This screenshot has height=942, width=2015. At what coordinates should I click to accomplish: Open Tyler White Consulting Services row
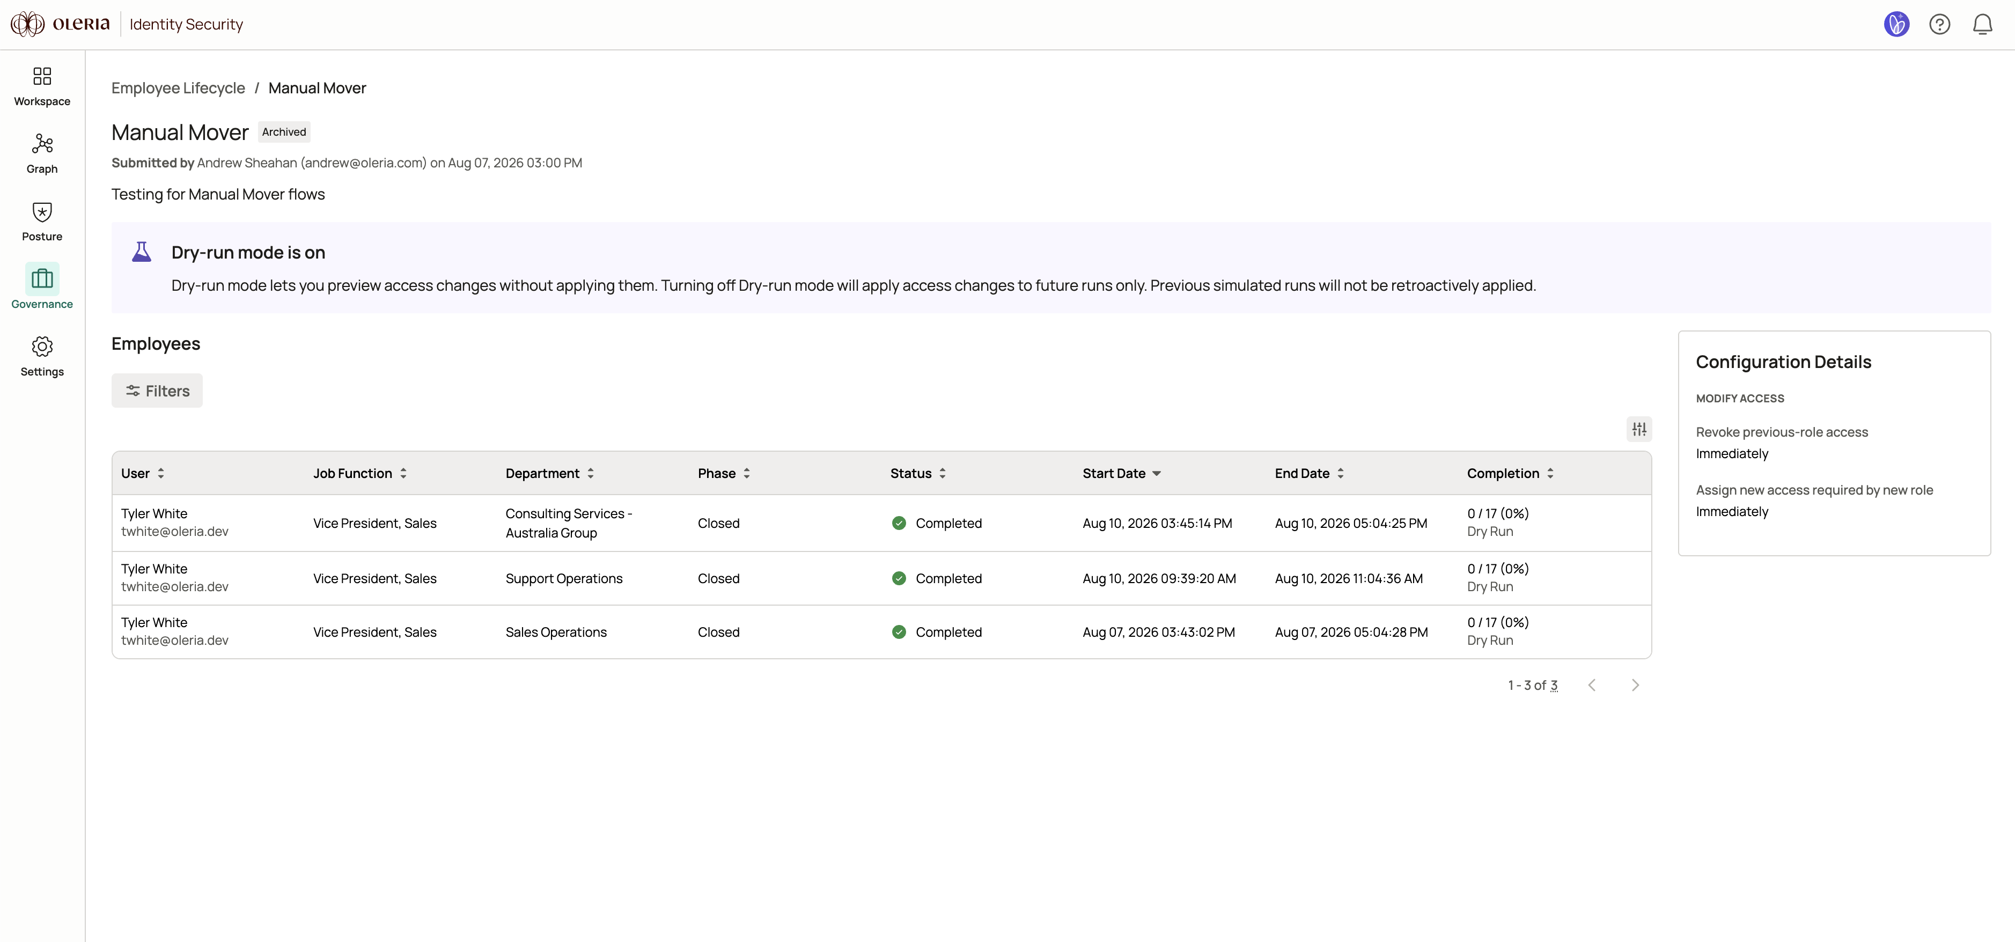(x=881, y=522)
